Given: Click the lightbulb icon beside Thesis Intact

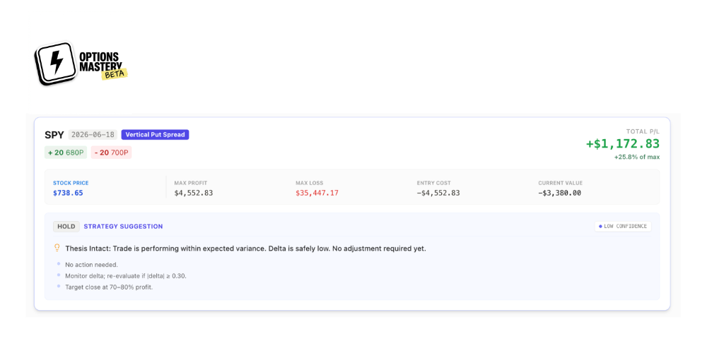Looking at the screenshot, I should 57,248.
